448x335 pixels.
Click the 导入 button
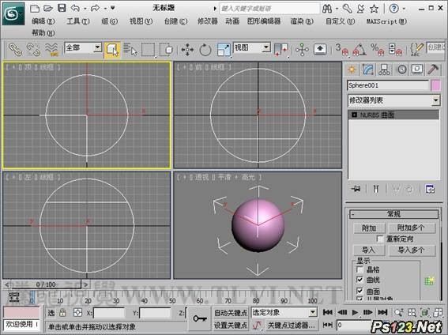point(369,250)
